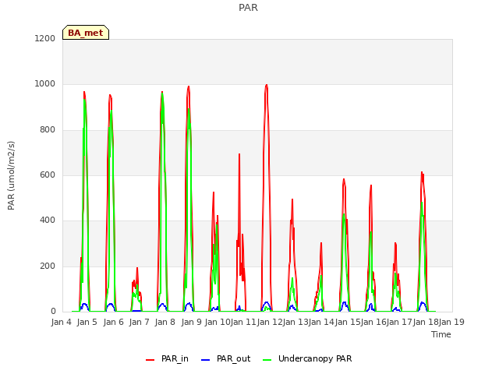Click the green Undercanopy peak on Jan 8
Viewport: 499px width, 374px height.
[162, 94]
